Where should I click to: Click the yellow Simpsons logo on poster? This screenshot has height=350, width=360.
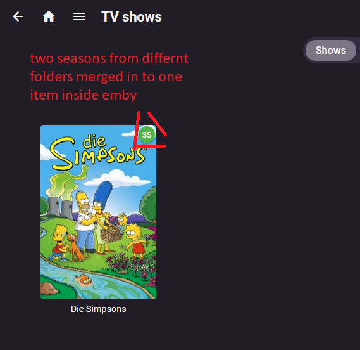pos(97,152)
